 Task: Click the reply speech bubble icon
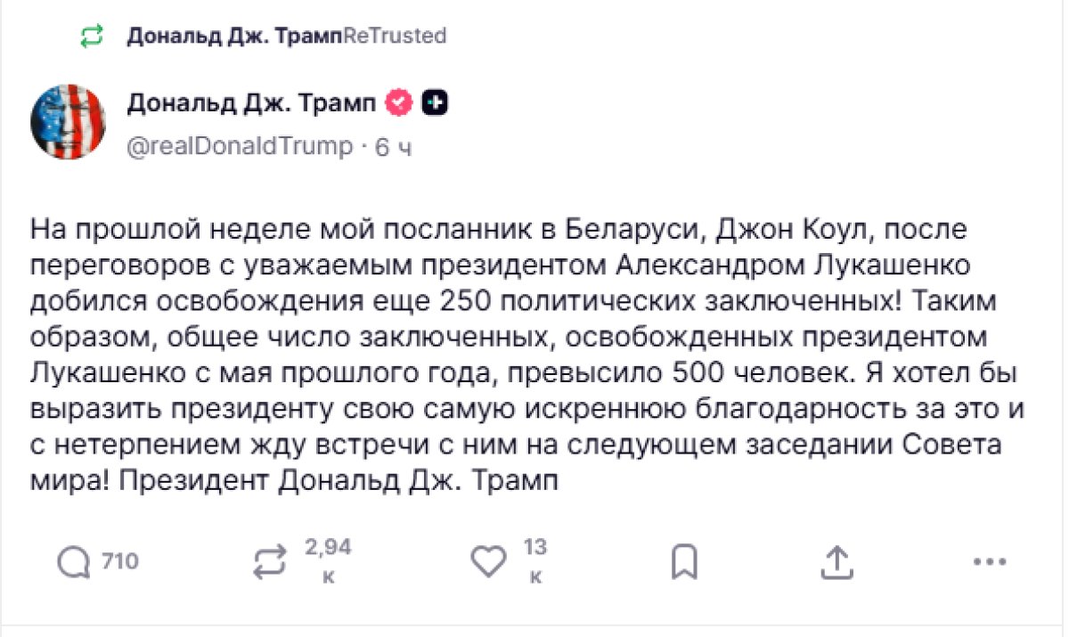(74, 561)
